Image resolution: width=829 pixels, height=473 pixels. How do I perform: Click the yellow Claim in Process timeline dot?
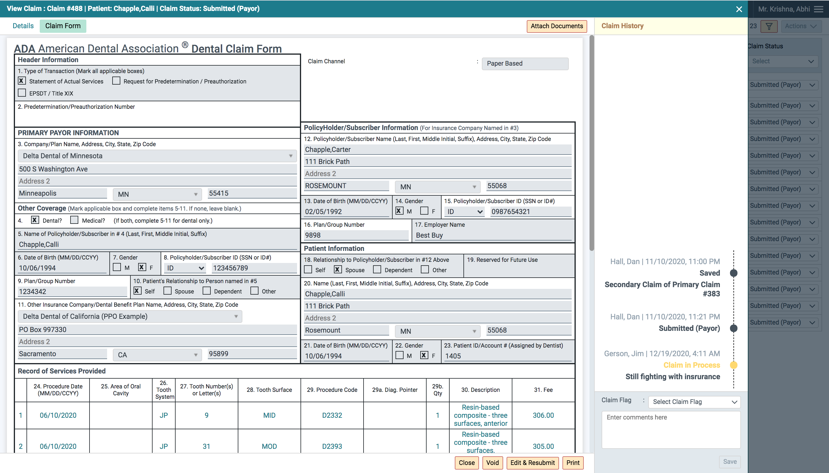pos(733,365)
